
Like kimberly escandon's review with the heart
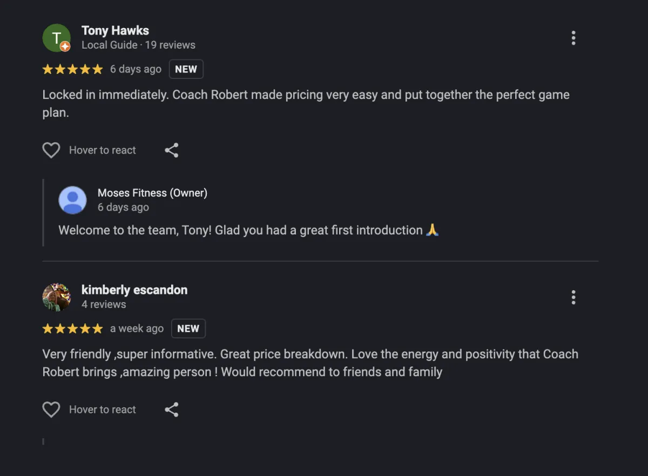pos(51,410)
